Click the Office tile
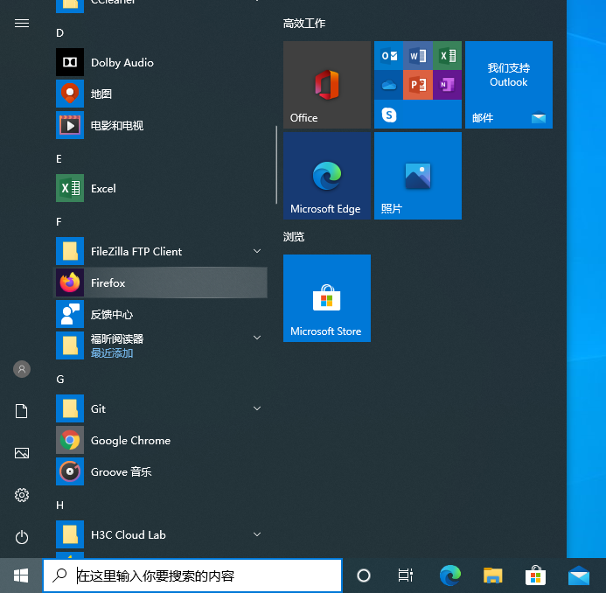Screen dimensions: 606x593 (x=326, y=85)
